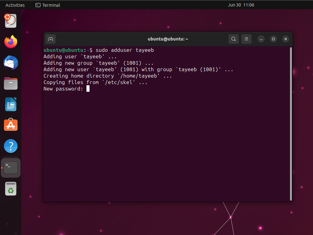Click the New password input field
The image size is (313, 235).
[x=88, y=88]
